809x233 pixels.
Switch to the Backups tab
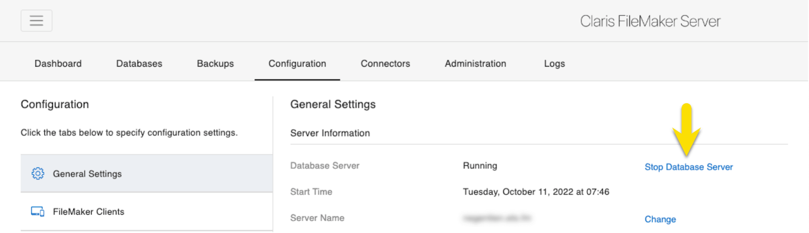pyautogui.click(x=215, y=63)
